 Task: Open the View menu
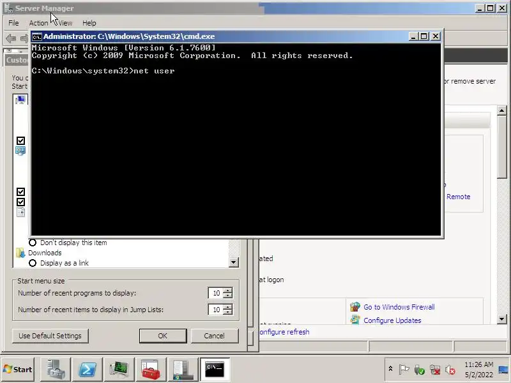[x=65, y=23]
